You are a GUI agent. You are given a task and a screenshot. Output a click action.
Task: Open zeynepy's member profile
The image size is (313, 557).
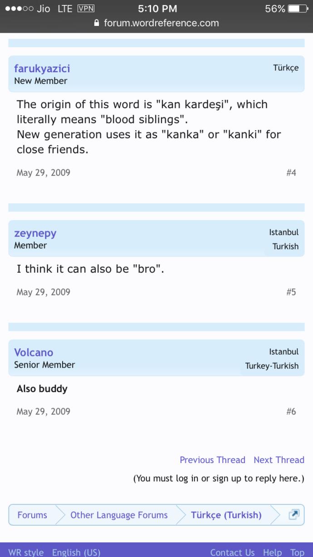35,232
